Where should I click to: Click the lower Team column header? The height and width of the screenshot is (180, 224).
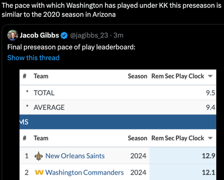tap(41, 138)
